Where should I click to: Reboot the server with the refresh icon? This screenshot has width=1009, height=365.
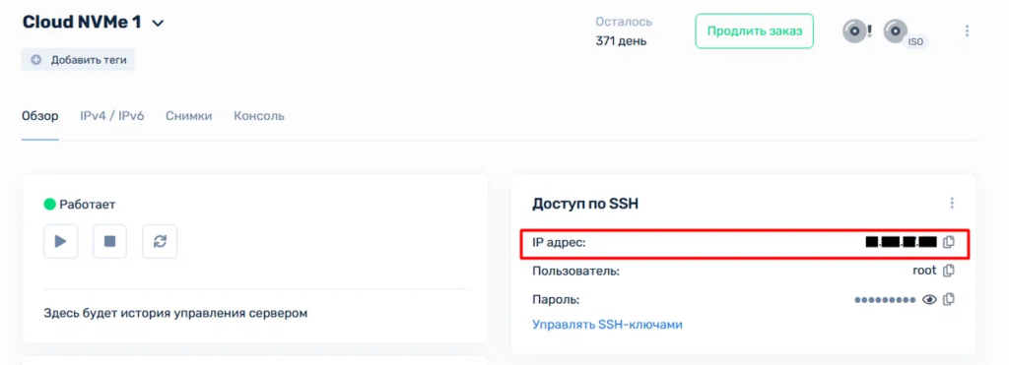160,242
